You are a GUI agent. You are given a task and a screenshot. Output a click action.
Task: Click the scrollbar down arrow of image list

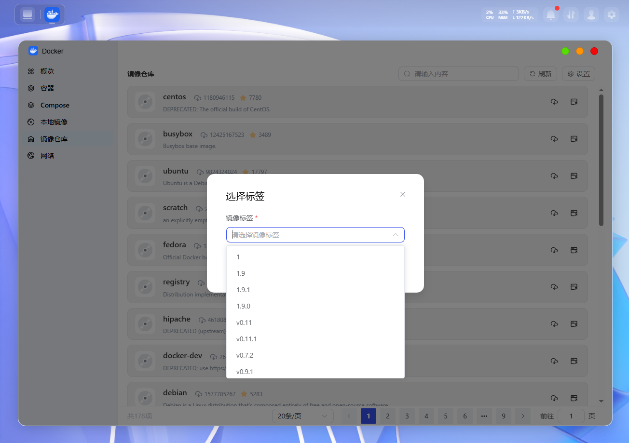coord(601,401)
